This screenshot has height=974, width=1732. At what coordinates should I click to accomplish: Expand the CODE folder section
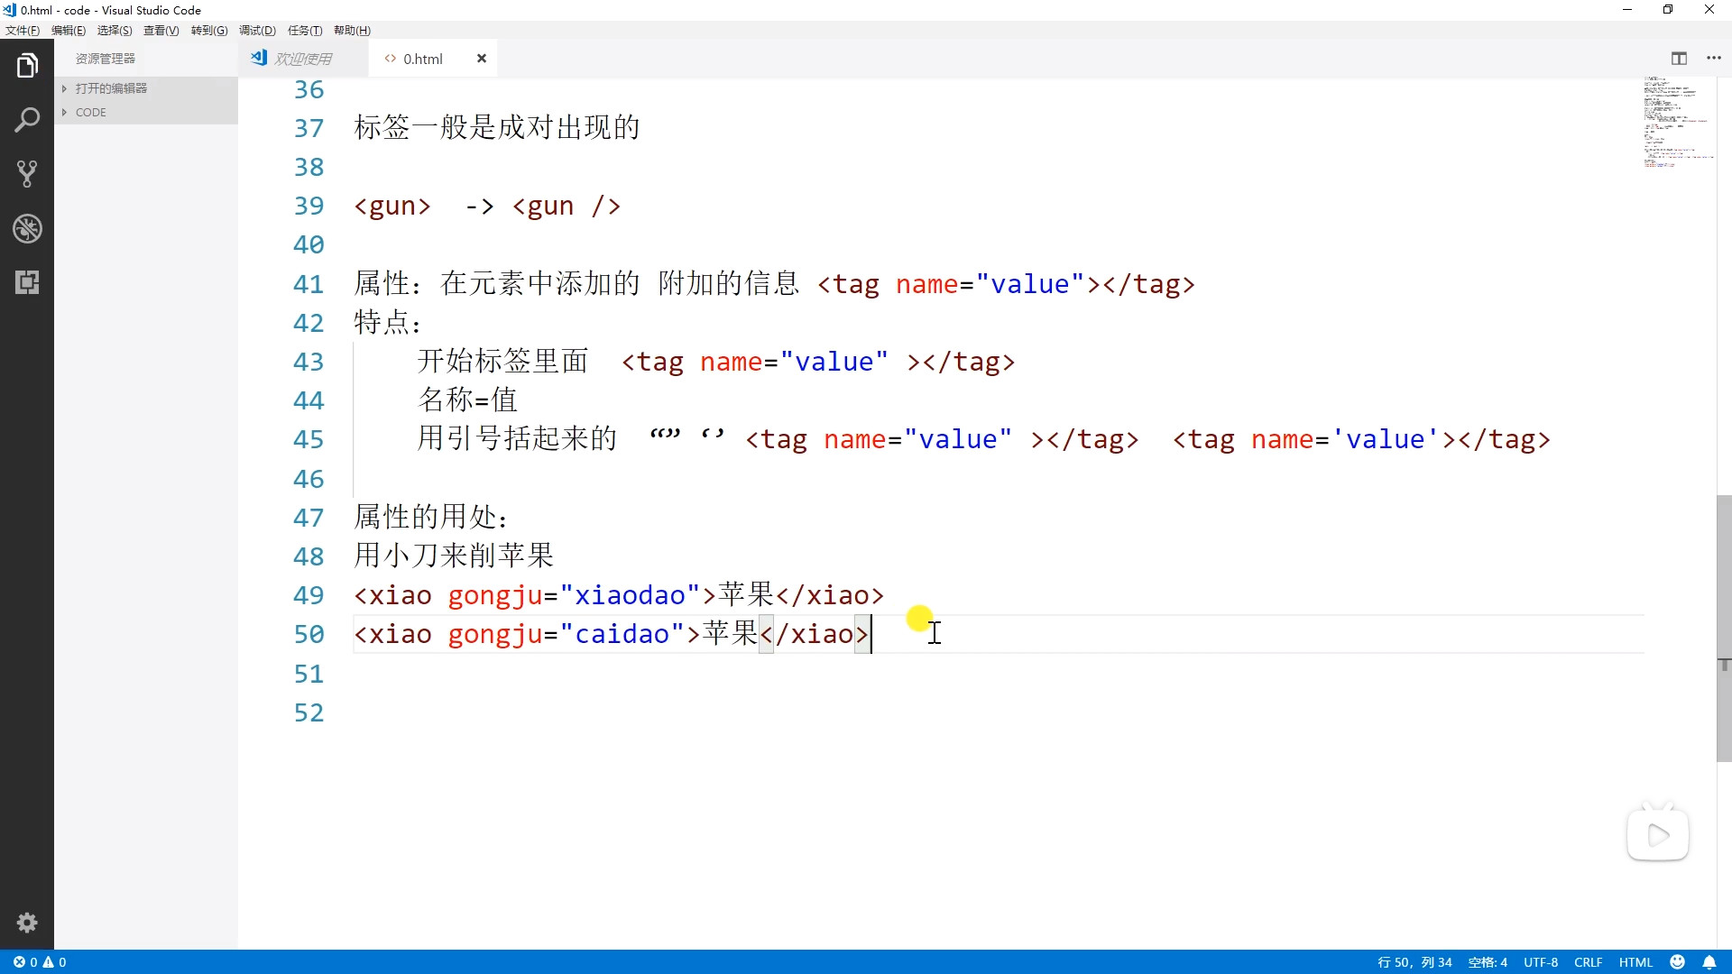coord(91,113)
